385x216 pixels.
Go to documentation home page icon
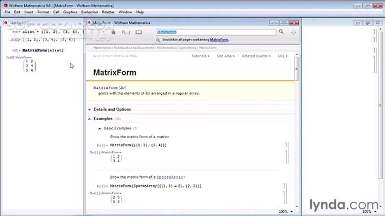pyautogui.click(x=113, y=32)
